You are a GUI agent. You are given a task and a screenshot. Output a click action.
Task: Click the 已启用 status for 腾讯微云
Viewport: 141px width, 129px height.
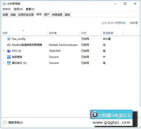pos(85,63)
